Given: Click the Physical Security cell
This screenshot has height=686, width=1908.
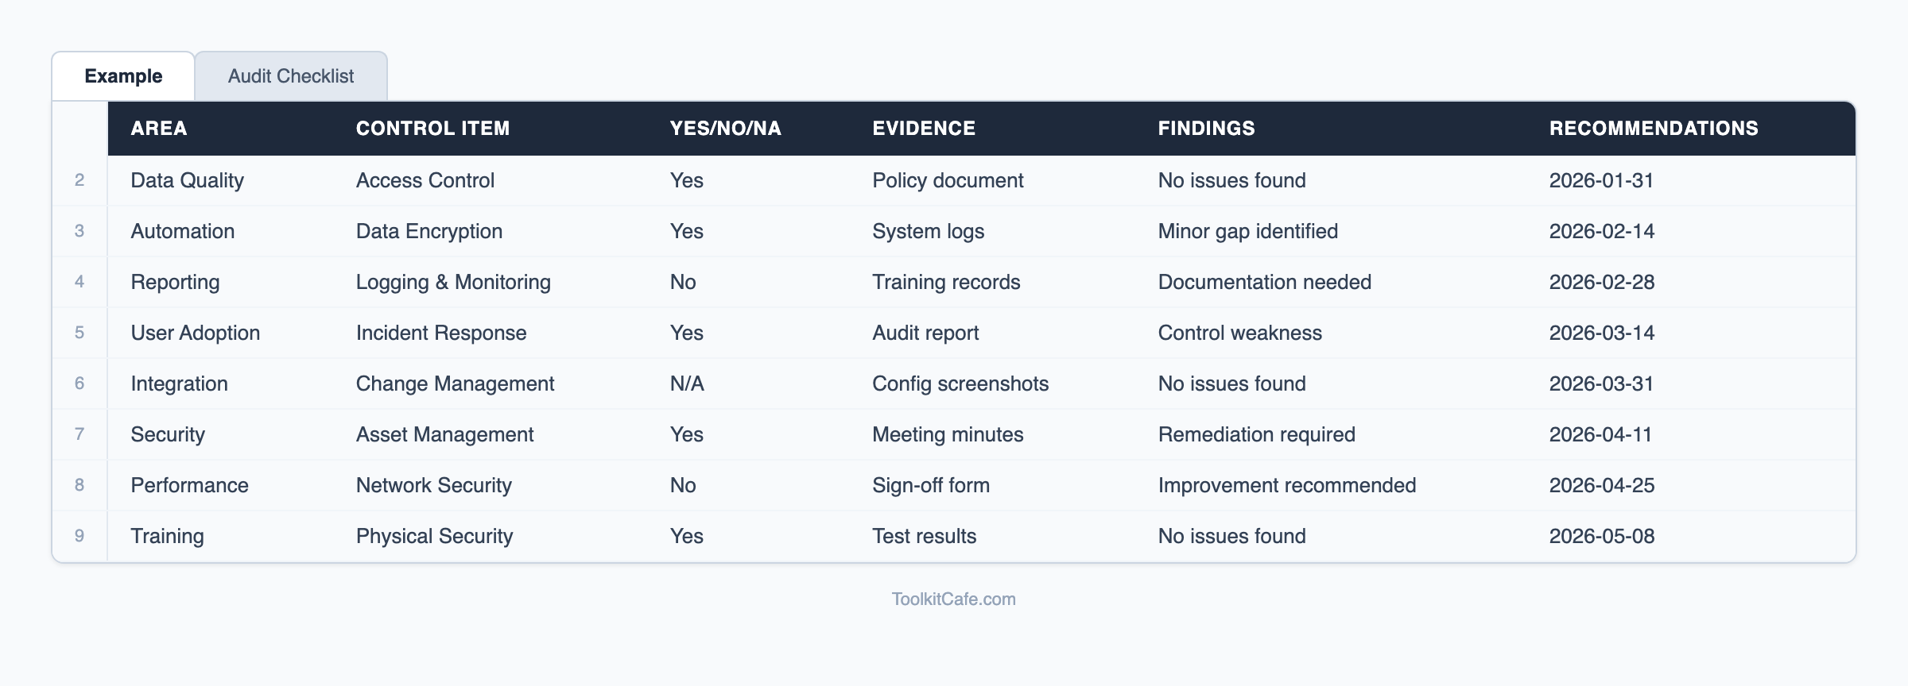Looking at the screenshot, I should coord(434,536).
